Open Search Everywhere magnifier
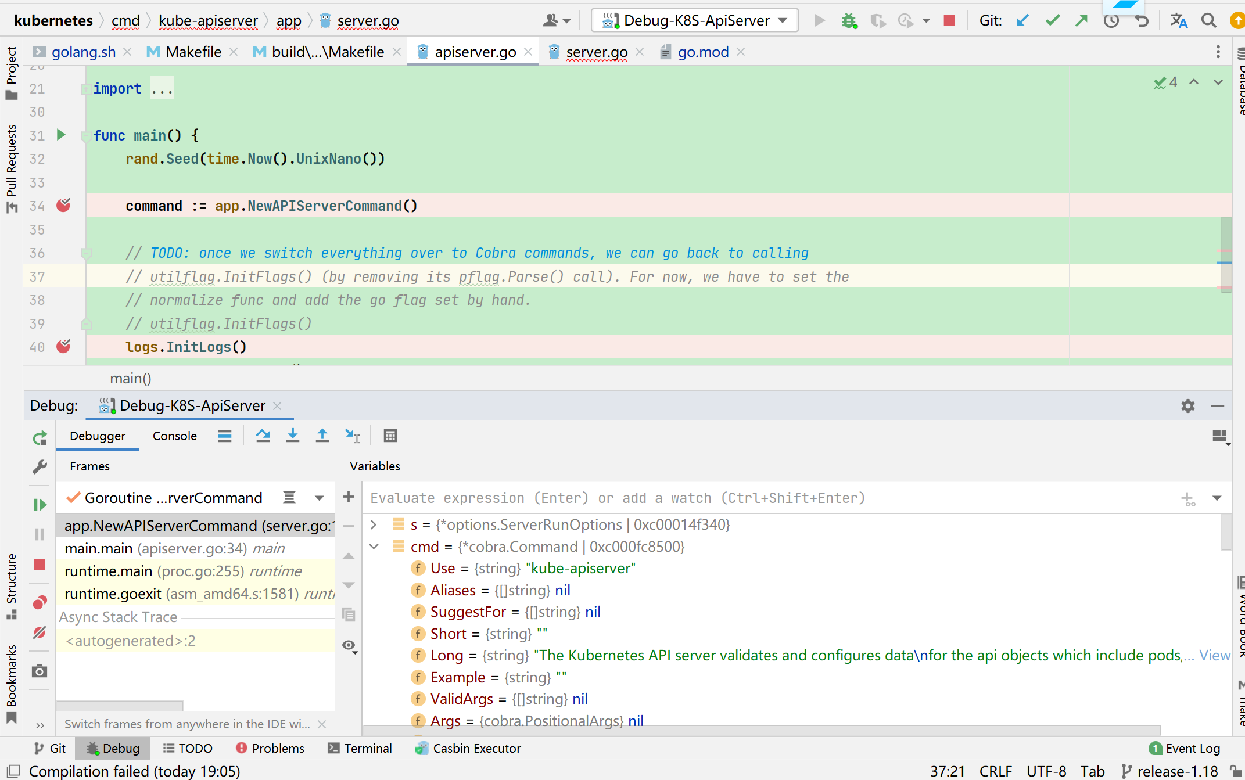Screen dimensions: 1245x780 pos(1209,21)
